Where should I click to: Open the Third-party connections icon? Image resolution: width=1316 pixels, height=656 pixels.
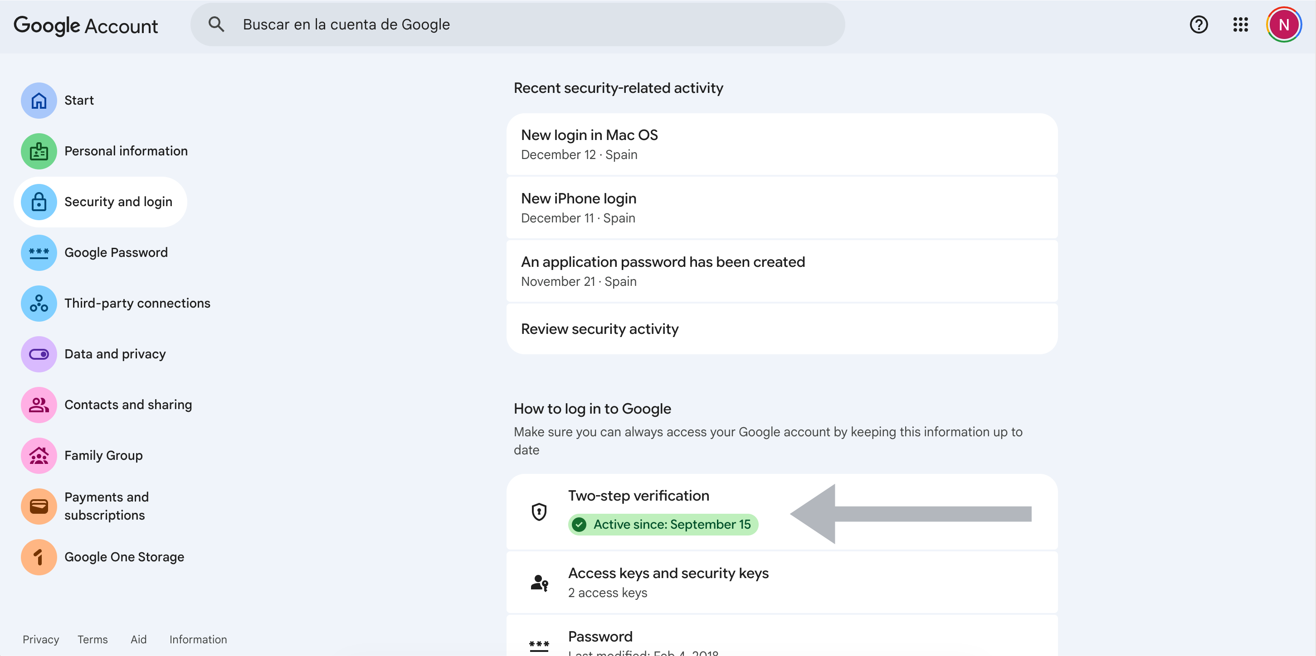tap(39, 303)
